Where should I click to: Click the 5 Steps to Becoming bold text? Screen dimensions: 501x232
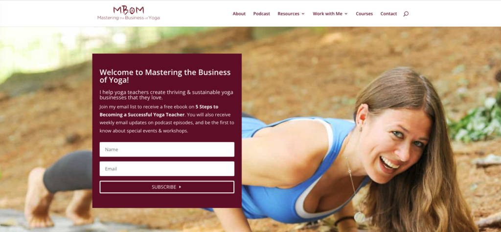pos(159,111)
